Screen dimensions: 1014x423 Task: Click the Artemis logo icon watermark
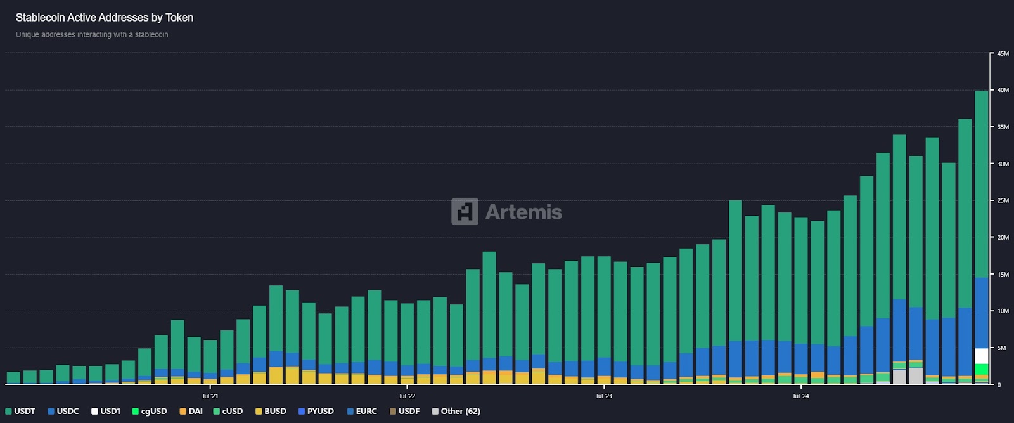(465, 212)
